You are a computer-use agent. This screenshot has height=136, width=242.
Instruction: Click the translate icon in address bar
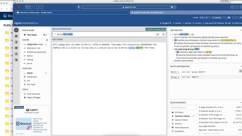171,7
